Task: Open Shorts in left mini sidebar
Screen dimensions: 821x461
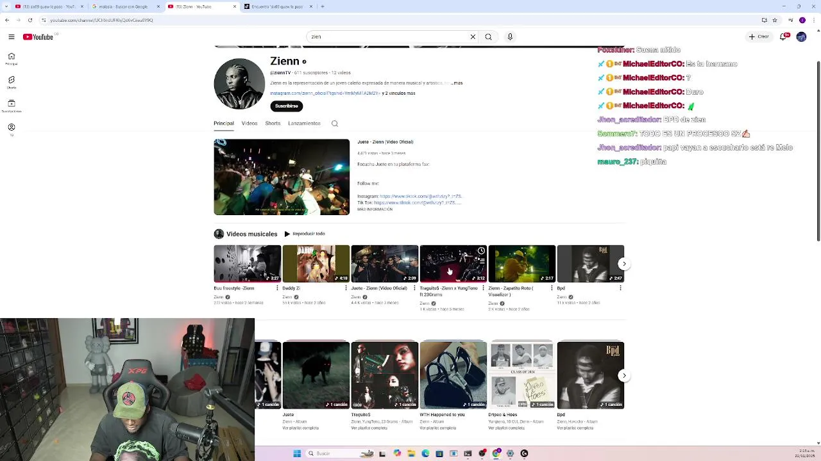Action: [x=11, y=82]
